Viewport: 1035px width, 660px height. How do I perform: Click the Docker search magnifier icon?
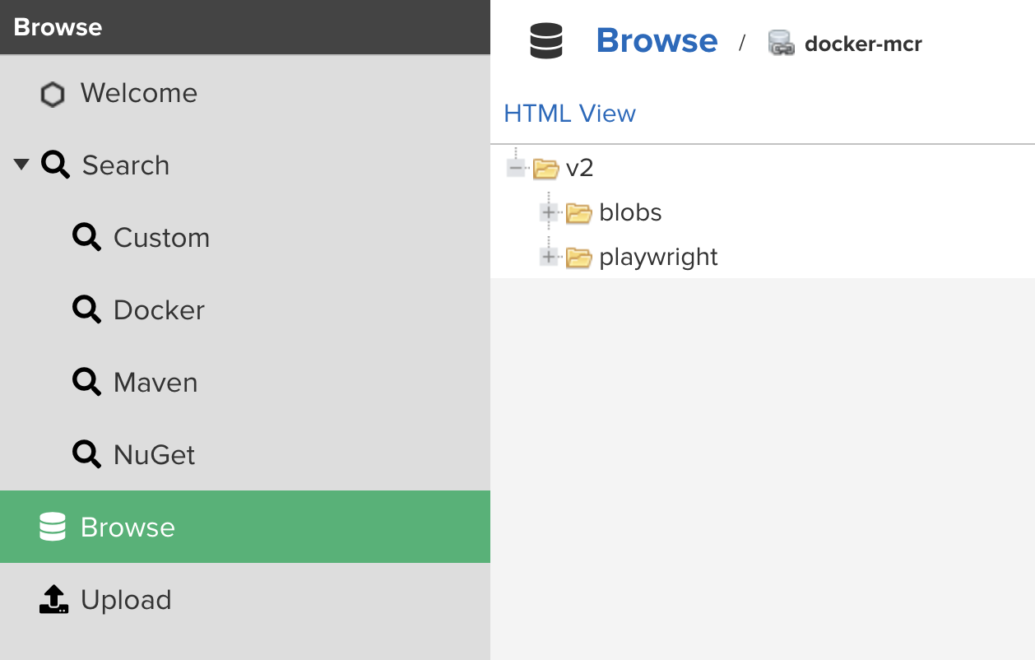point(86,310)
